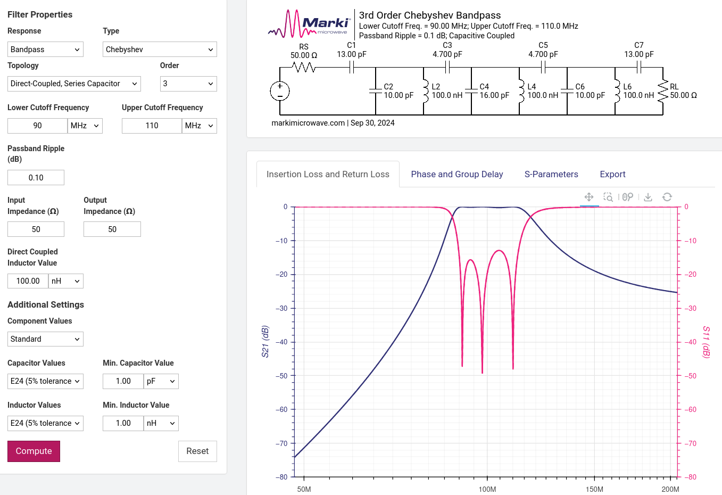Switch to Phase and Group Delay tab
722x495 pixels.
[x=457, y=174]
